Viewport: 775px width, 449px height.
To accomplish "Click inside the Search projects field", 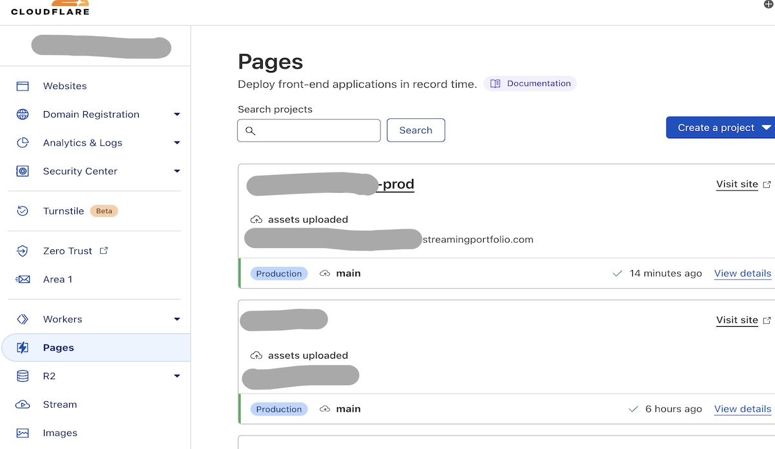I will pos(309,131).
